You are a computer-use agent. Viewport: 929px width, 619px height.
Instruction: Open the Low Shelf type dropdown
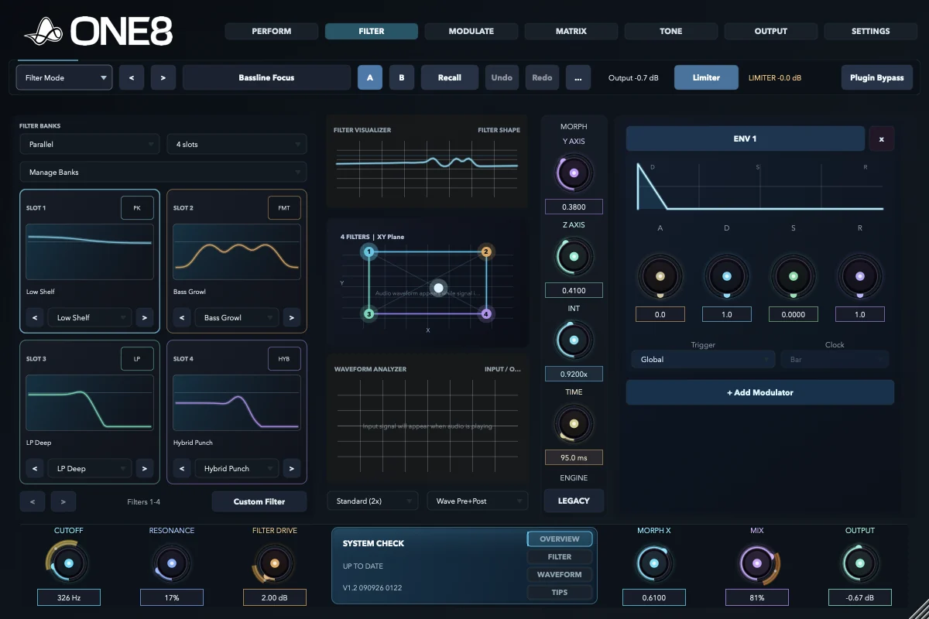(90, 317)
